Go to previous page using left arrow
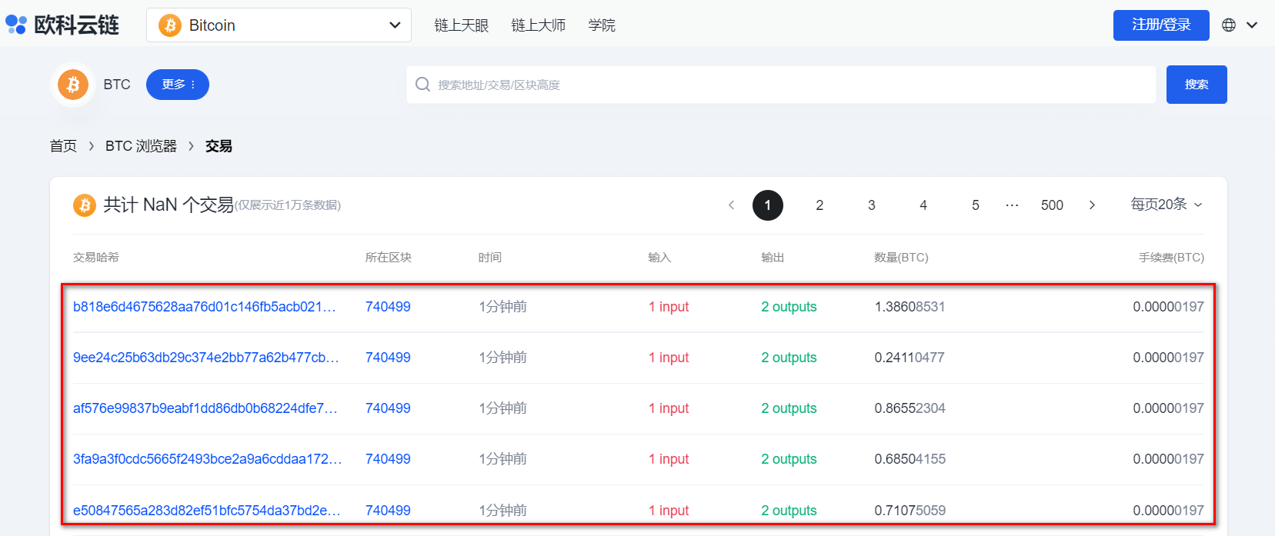Viewport: 1275px width, 536px height. coord(731,205)
